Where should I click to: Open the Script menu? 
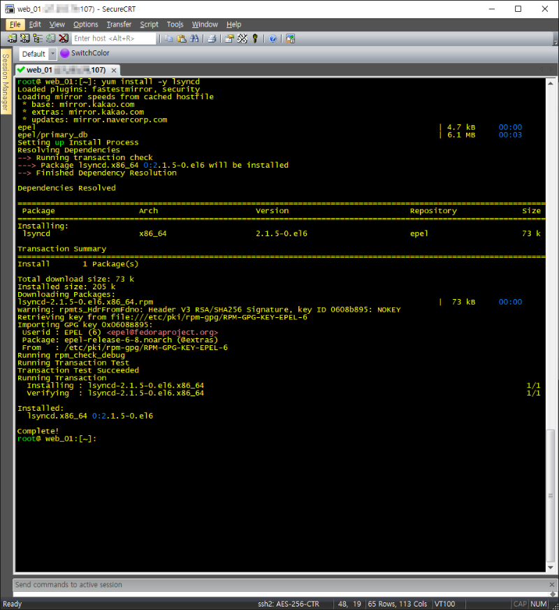(149, 24)
